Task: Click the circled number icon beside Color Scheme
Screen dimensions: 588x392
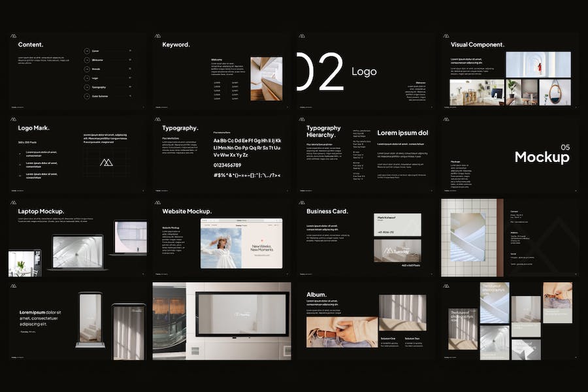Action: (87, 96)
